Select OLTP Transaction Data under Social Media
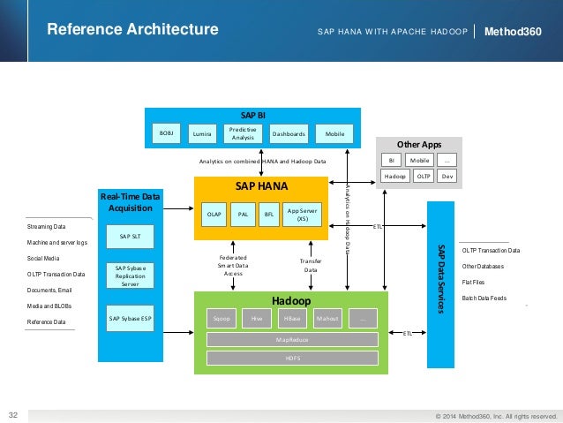563x423 pixels. point(56,275)
